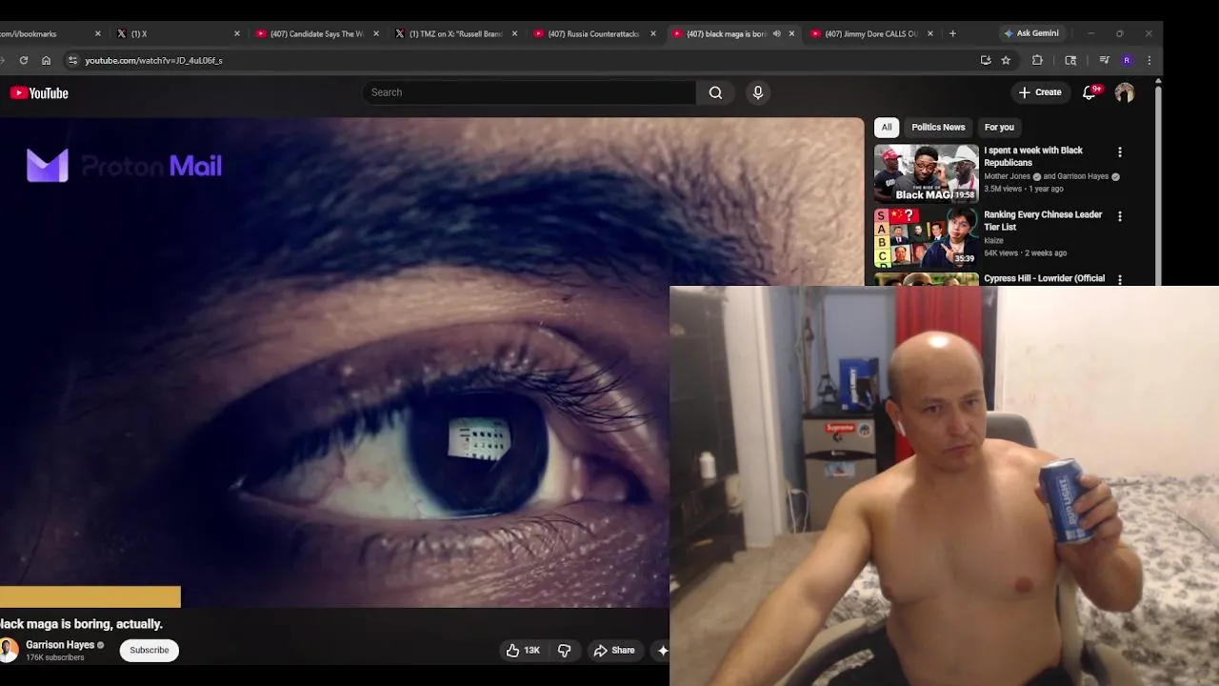Open the Chrome profile R icon
The width and height of the screenshot is (1219, 686).
click(1127, 60)
